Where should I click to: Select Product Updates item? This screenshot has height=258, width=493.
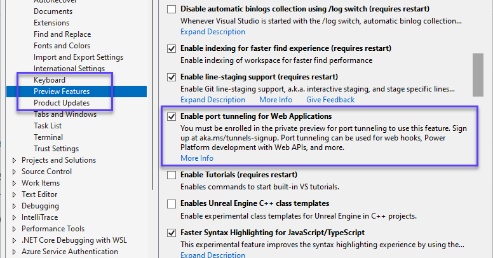(62, 103)
